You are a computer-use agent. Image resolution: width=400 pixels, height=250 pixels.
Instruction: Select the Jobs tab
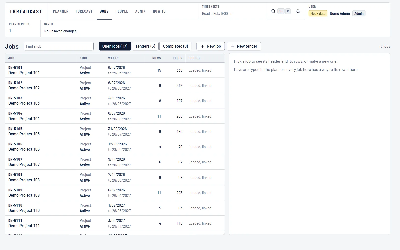pos(104,11)
